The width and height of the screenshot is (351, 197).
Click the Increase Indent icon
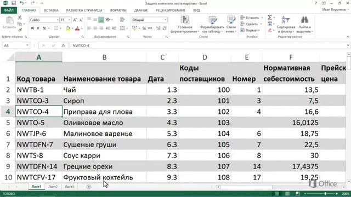point(114,28)
